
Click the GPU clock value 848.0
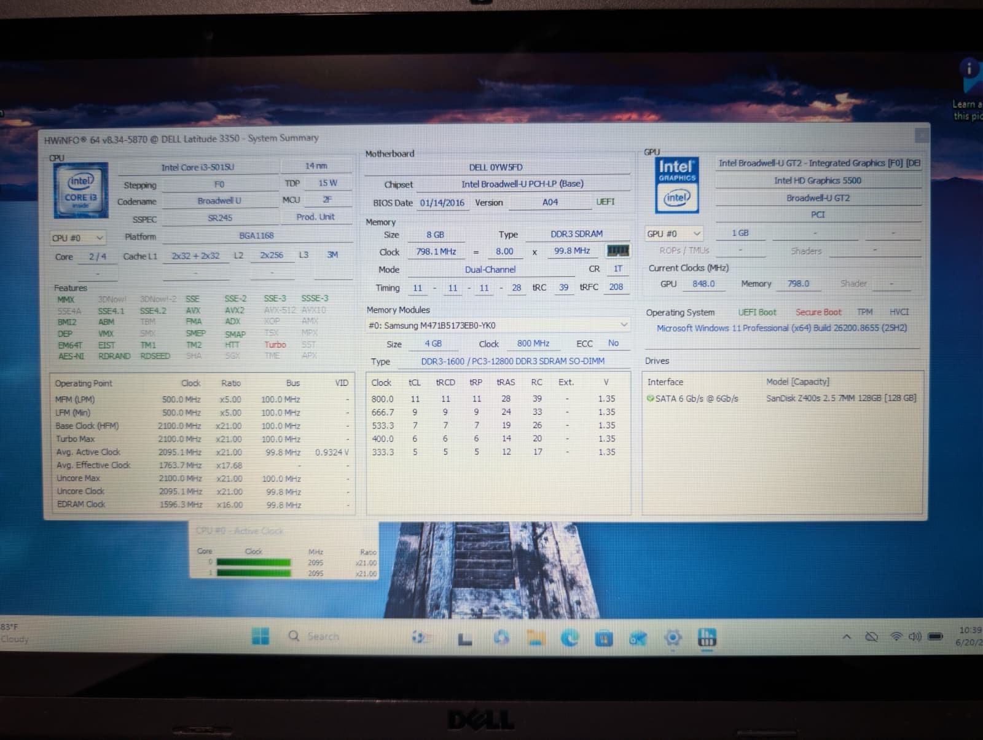(x=703, y=284)
